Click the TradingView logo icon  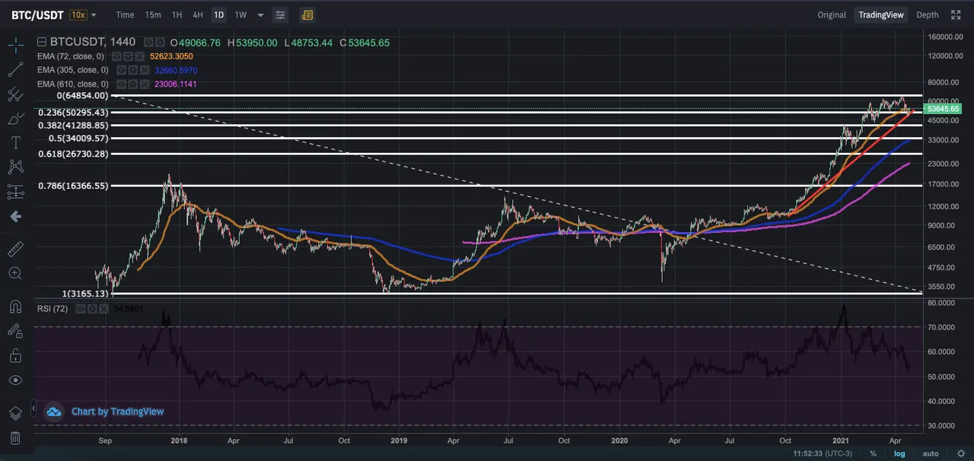click(x=53, y=412)
